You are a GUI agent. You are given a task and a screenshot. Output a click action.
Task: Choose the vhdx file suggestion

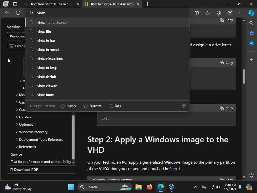coord(107,31)
